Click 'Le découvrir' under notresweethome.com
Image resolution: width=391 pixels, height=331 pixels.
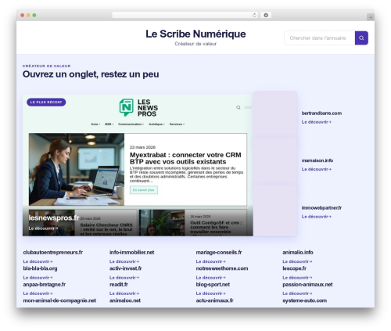(211, 278)
